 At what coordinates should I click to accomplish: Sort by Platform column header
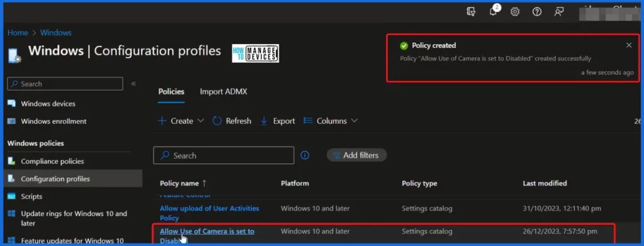294,183
